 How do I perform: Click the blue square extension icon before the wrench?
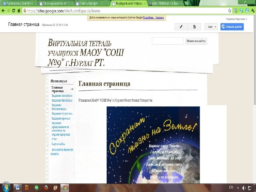[247, 11]
